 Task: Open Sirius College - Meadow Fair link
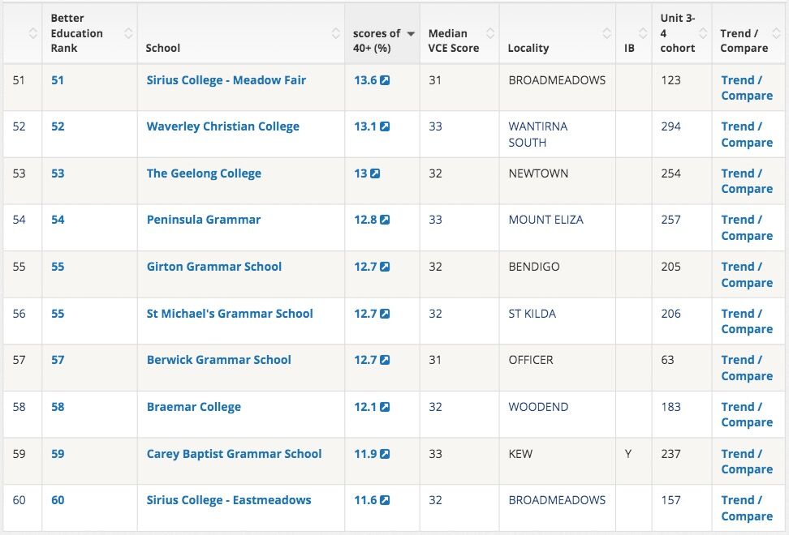point(226,80)
